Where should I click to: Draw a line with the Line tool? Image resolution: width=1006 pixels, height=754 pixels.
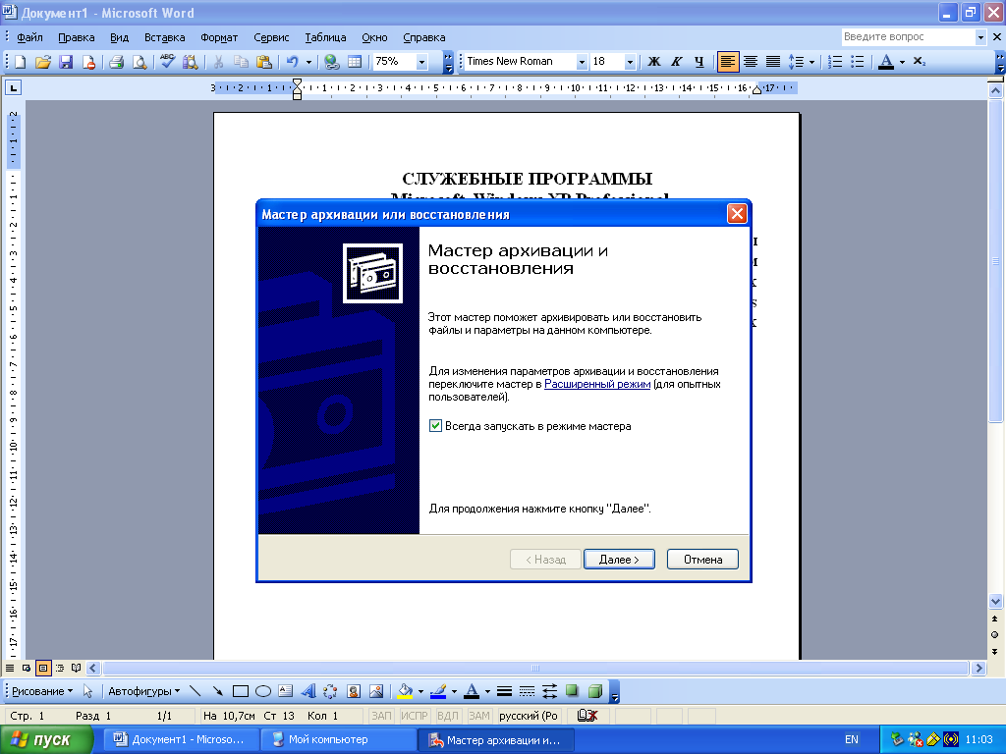(196, 691)
